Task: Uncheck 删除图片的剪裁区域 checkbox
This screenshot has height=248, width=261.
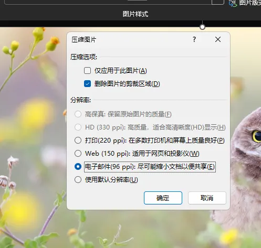Action: click(87, 84)
